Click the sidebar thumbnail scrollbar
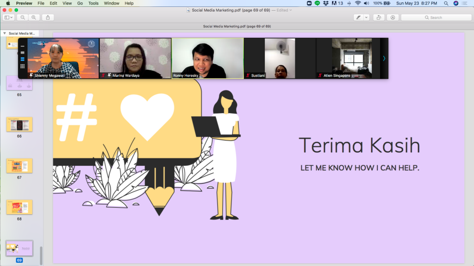 click(41, 255)
